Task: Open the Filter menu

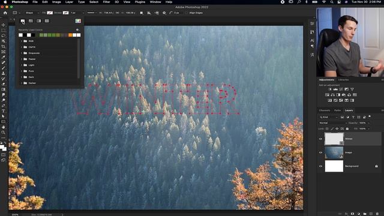Action: (x=106, y=2)
